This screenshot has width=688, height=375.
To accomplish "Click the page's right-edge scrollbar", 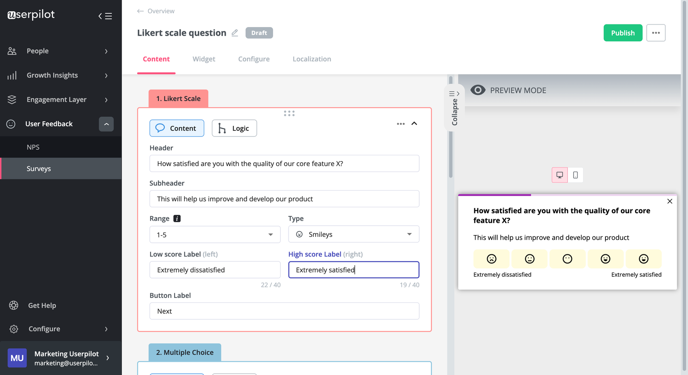I will (685, 185).
